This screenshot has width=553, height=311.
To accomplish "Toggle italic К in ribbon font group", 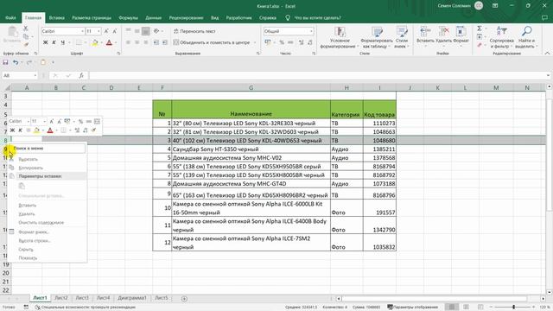I will (54, 42).
